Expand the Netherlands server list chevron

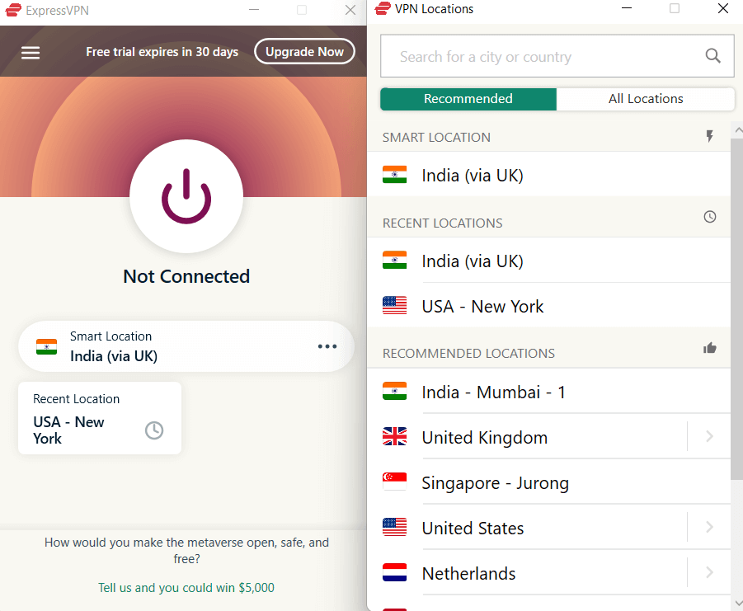[x=709, y=572]
